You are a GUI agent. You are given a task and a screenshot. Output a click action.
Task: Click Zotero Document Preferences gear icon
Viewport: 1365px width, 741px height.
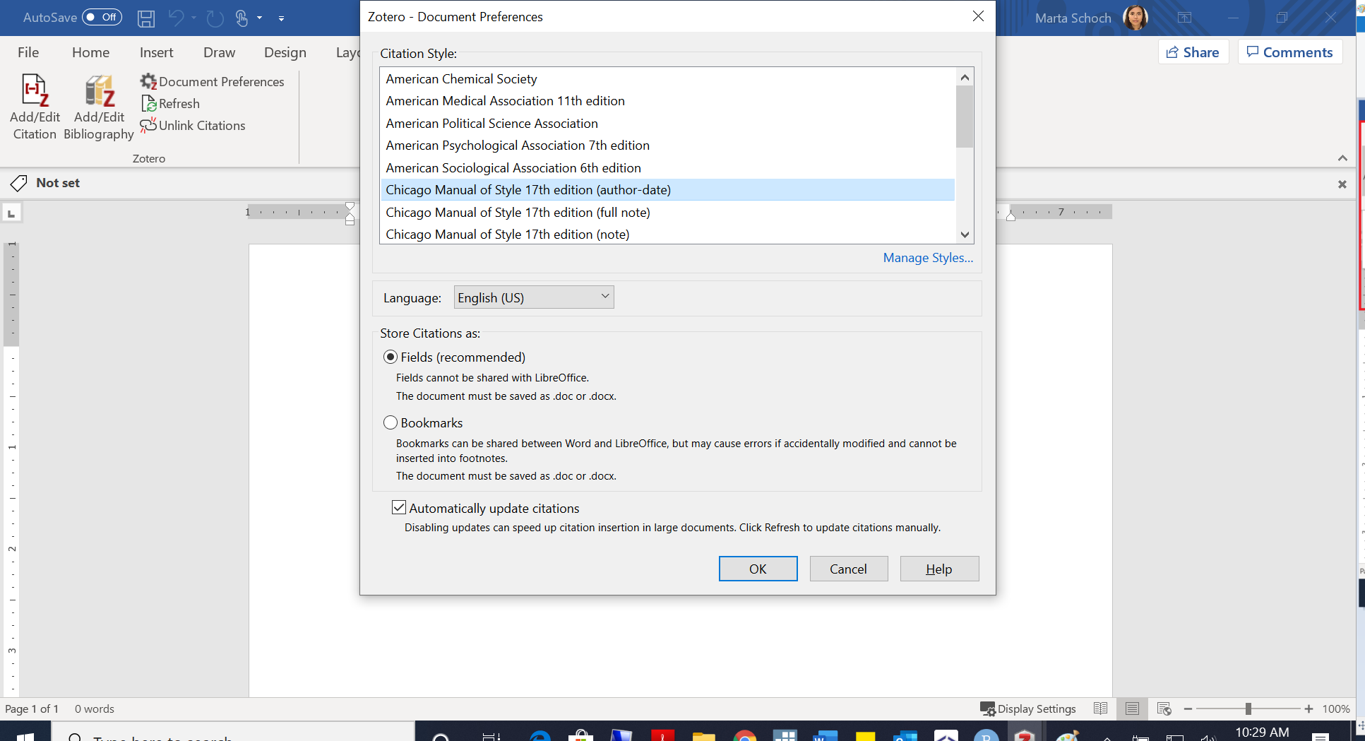148,81
